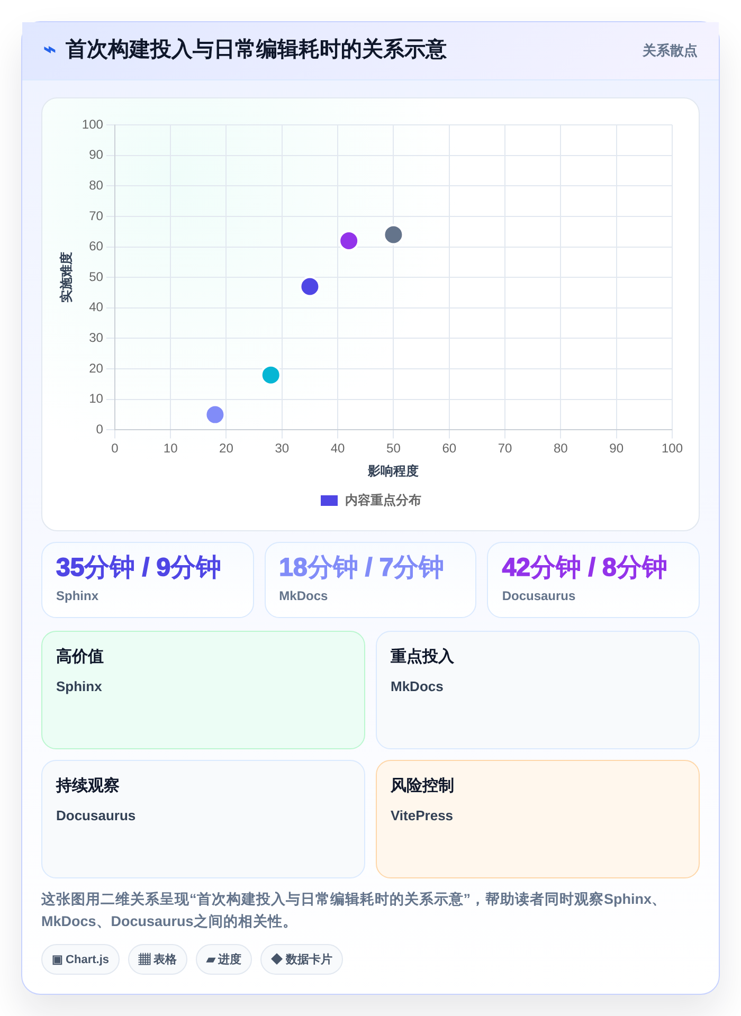
Task: Click the 数据卡片 tag chip
Action: click(302, 959)
